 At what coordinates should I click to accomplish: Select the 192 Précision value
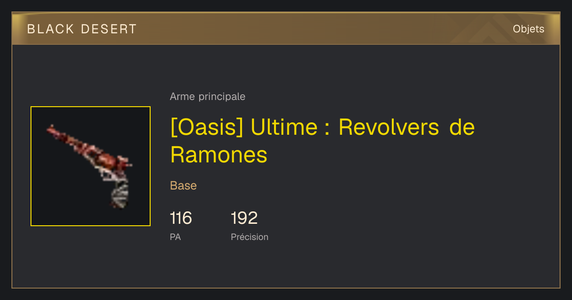click(x=244, y=218)
